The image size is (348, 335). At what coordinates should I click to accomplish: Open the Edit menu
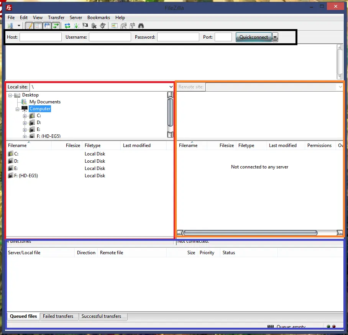(x=23, y=18)
